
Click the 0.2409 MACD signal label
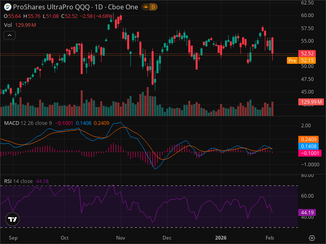coord(308,139)
